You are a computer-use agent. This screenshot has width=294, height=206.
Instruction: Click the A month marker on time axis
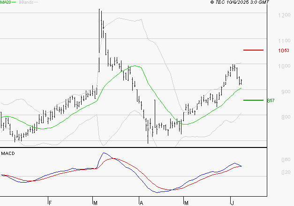pos(142,203)
